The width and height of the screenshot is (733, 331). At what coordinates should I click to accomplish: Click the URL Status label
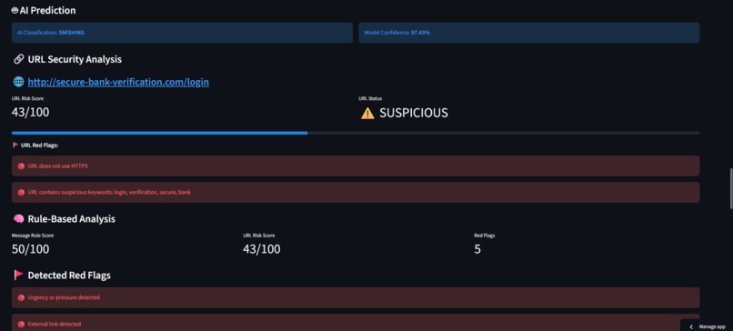pos(370,98)
